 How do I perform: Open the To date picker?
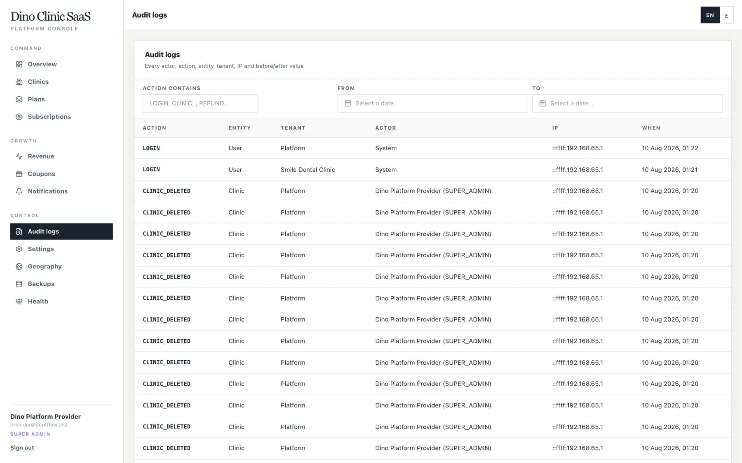627,103
